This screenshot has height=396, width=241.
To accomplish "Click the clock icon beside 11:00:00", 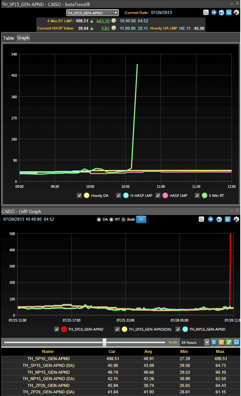I will point(114,28).
